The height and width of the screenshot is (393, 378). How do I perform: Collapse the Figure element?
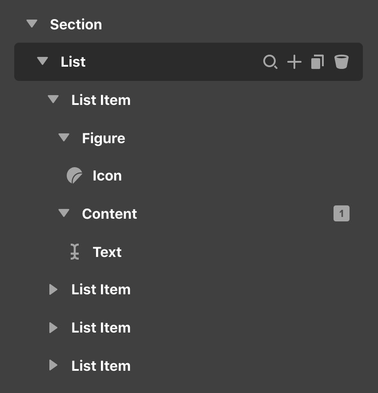point(64,138)
